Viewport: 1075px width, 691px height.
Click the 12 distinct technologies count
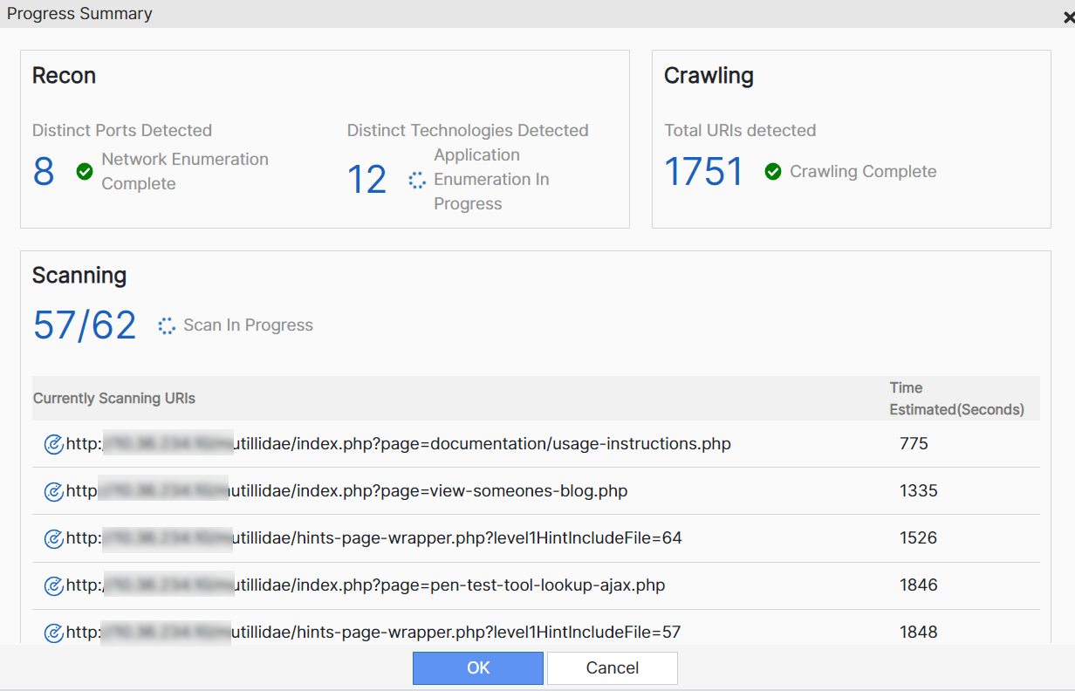coord(366,180)
